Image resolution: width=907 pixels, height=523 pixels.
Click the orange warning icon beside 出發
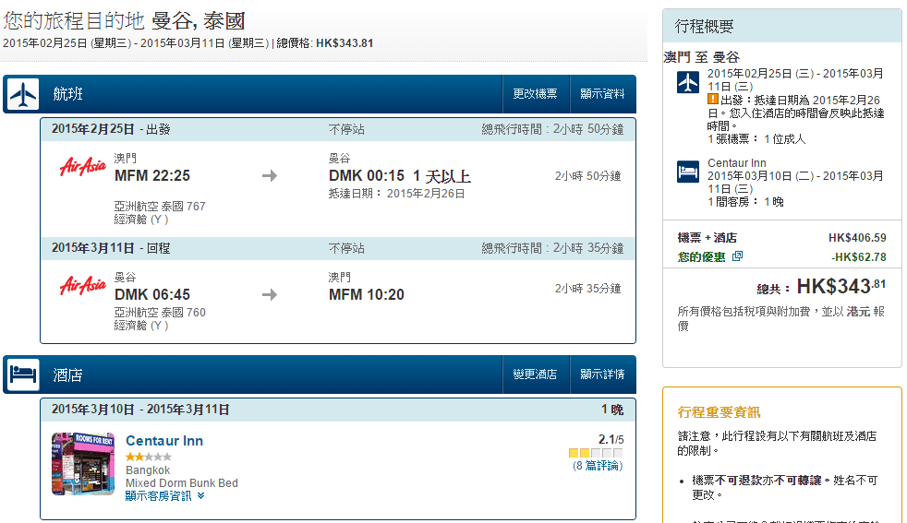click(x=713, y=100)
